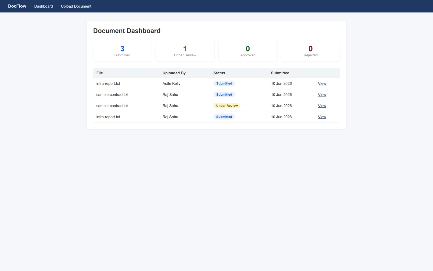Click sample-contract.txt in the Submitted row
The width and height of the screenshot is (433, 271).
(112, 95)
